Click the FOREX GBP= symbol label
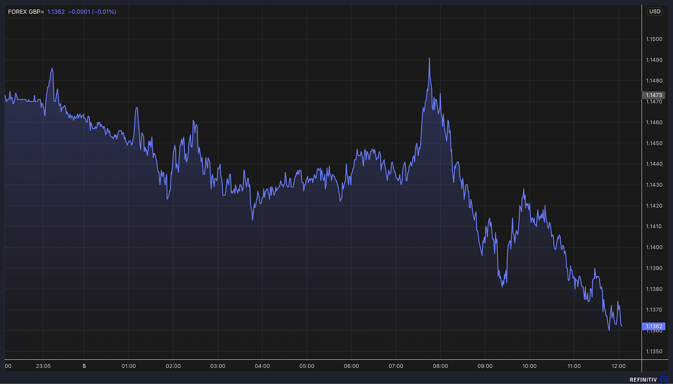Screen dimensions: 673x384 tap(26, 12)
